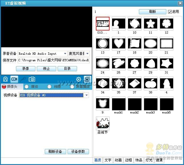184x165 pixels.
Task: Expand the USB 视频设备 #0 dropdown
Action: [x=86, y=95]
